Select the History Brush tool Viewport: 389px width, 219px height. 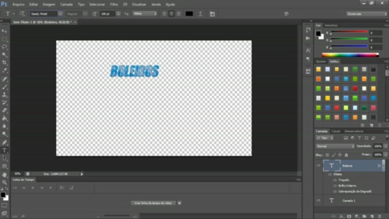(x=5, y=103)
